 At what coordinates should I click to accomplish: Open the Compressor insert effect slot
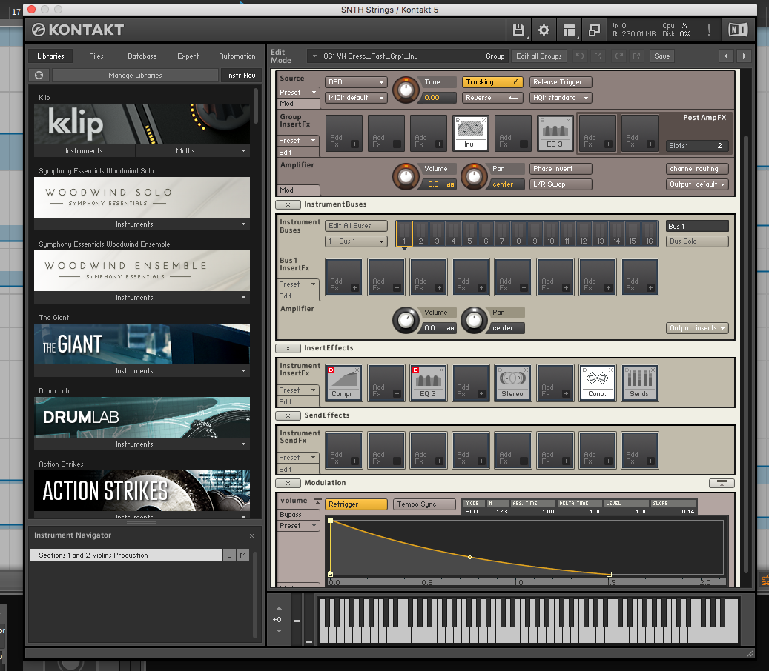pos(343,382)
